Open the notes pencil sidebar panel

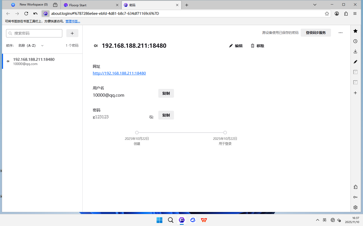pos(355,62)
